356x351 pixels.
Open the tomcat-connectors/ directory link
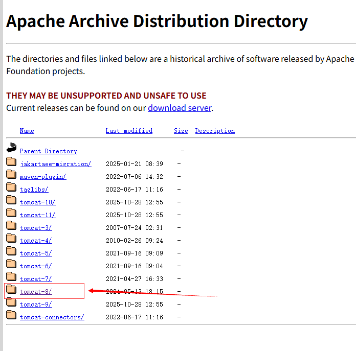click(x=52, y=317)
